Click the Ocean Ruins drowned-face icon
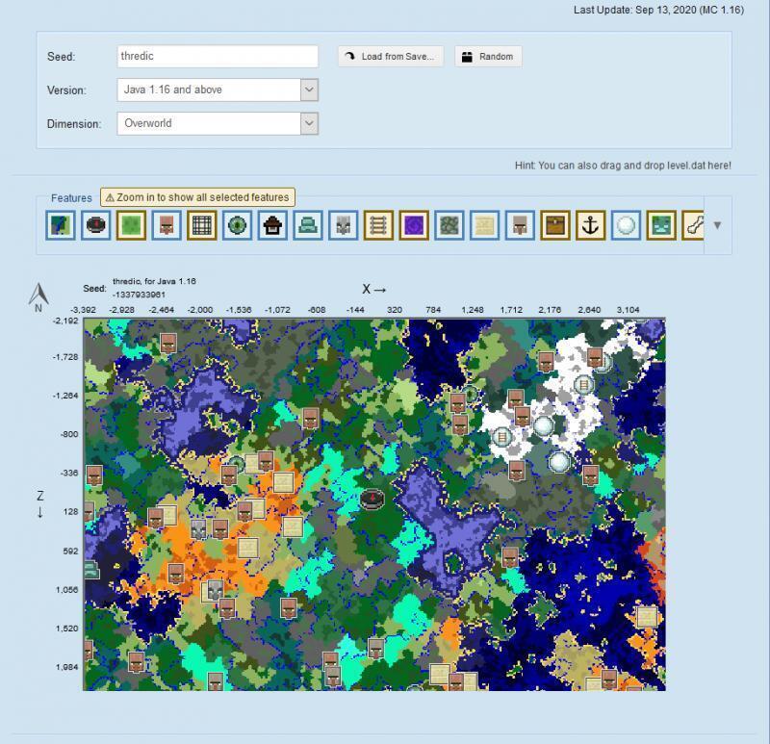The image size is (770, 744). point(661,225)
